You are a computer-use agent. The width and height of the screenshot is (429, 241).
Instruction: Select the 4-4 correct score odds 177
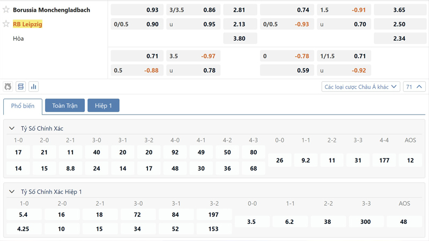[384, 160]
